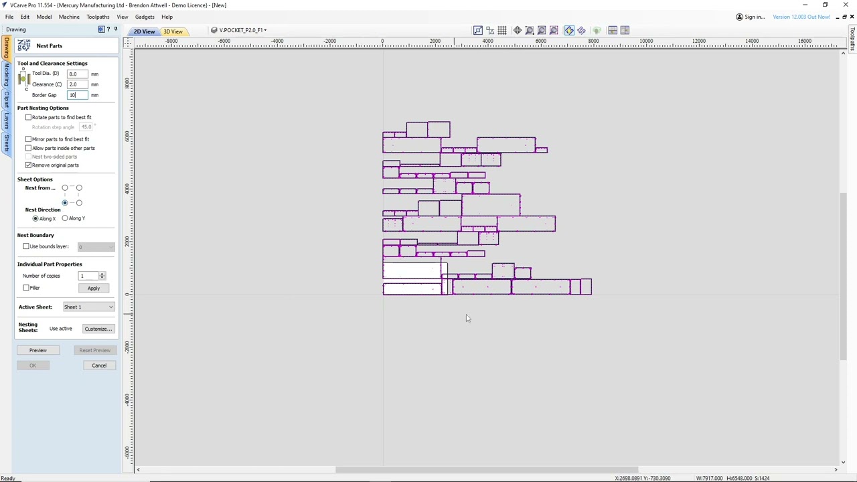
Task: Click the Clearance input field
Action: 78,84
